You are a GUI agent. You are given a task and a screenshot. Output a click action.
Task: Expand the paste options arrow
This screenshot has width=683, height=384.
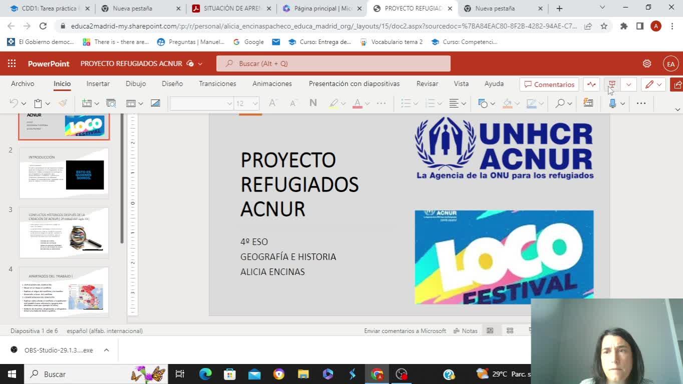click(x=48, y=103)
